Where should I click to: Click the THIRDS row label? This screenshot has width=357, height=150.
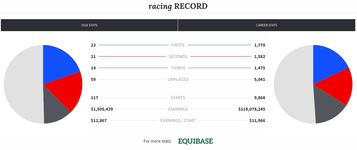pos(178,68)
